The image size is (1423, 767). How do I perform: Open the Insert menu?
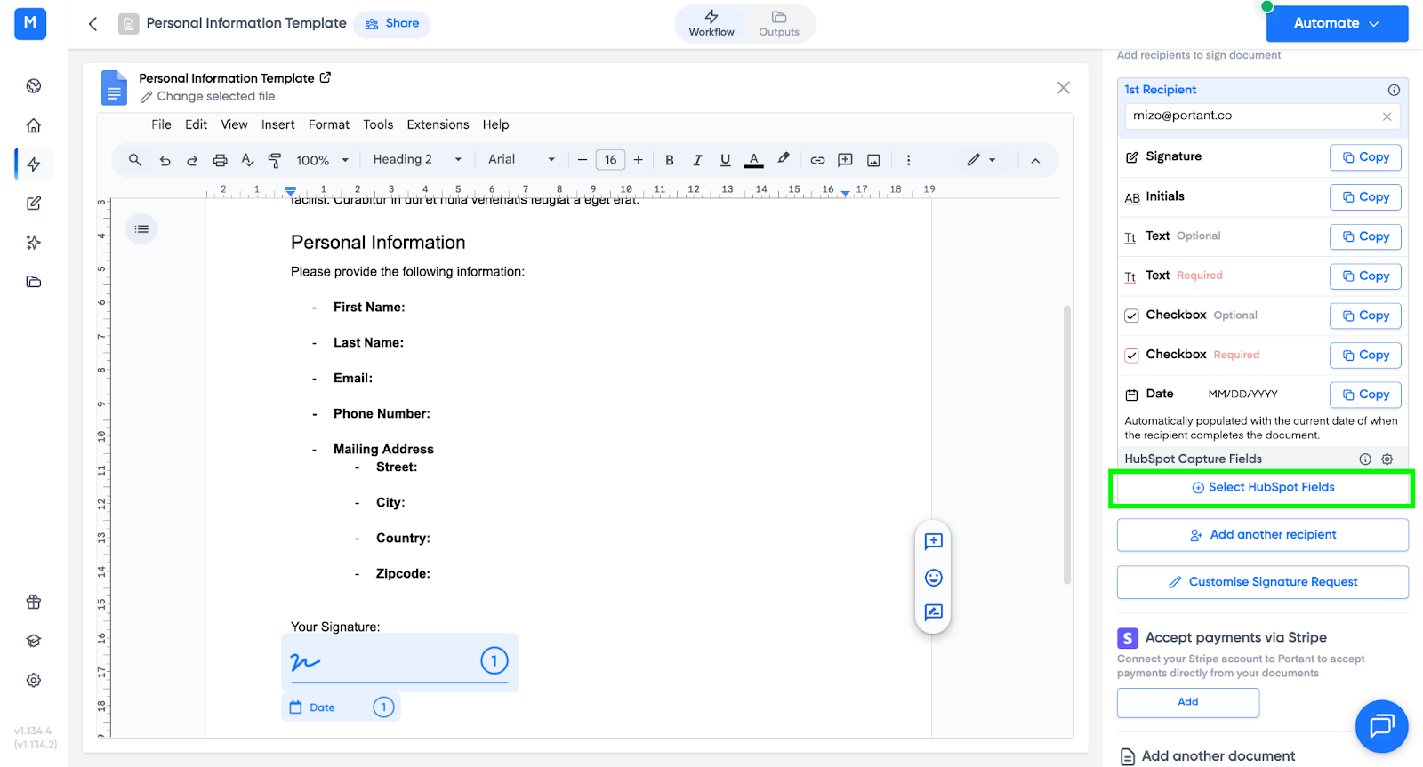click(x=277, y=124)
